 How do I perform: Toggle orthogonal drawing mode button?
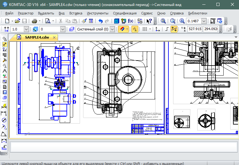167,29
